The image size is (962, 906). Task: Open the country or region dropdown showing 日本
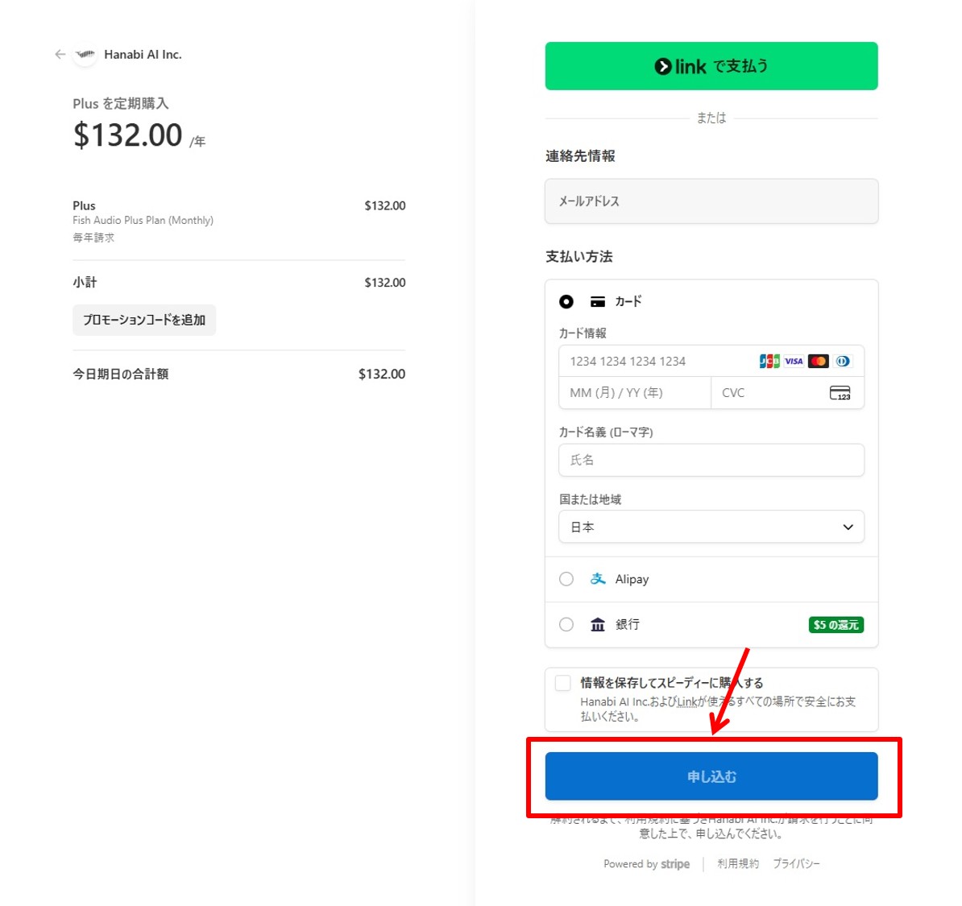pyautogui.click(x=711, y=527)
